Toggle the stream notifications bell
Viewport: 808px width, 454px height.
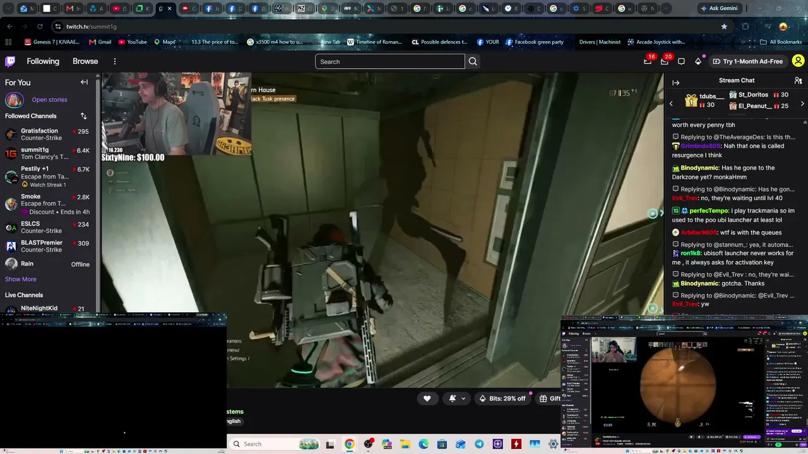pos(453,399)
